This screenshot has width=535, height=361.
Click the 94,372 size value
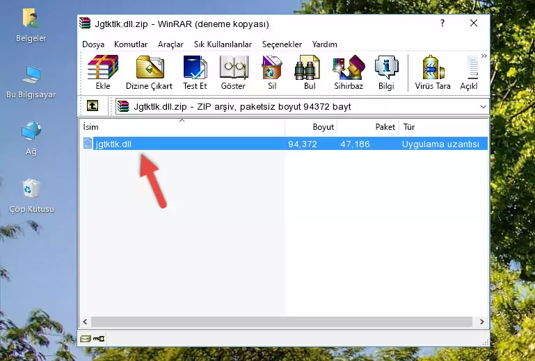coord(303,144)
